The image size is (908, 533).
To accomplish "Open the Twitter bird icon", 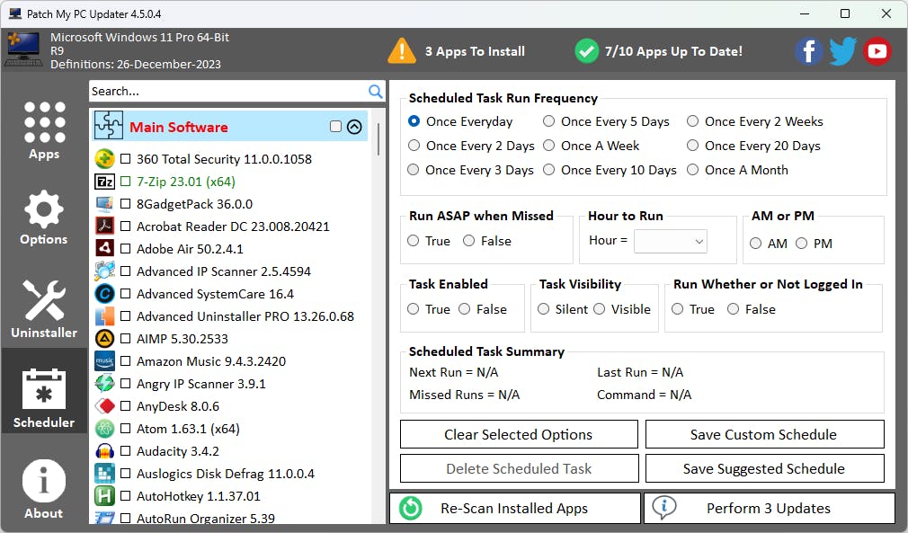I will coord(842,51).
